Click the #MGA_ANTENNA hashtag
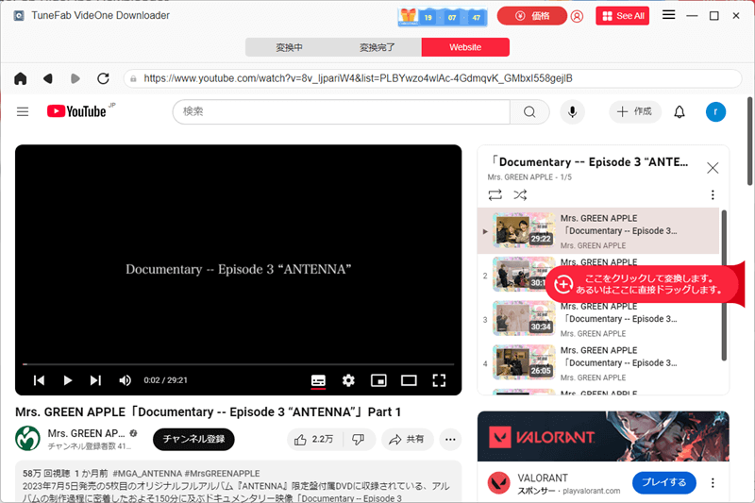Image resolution: width=755 pixels, height=503 pixels. (x=147, y=474)
